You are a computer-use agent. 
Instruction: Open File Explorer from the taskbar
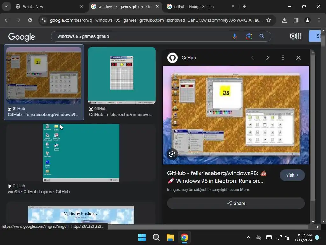point(170,237)
